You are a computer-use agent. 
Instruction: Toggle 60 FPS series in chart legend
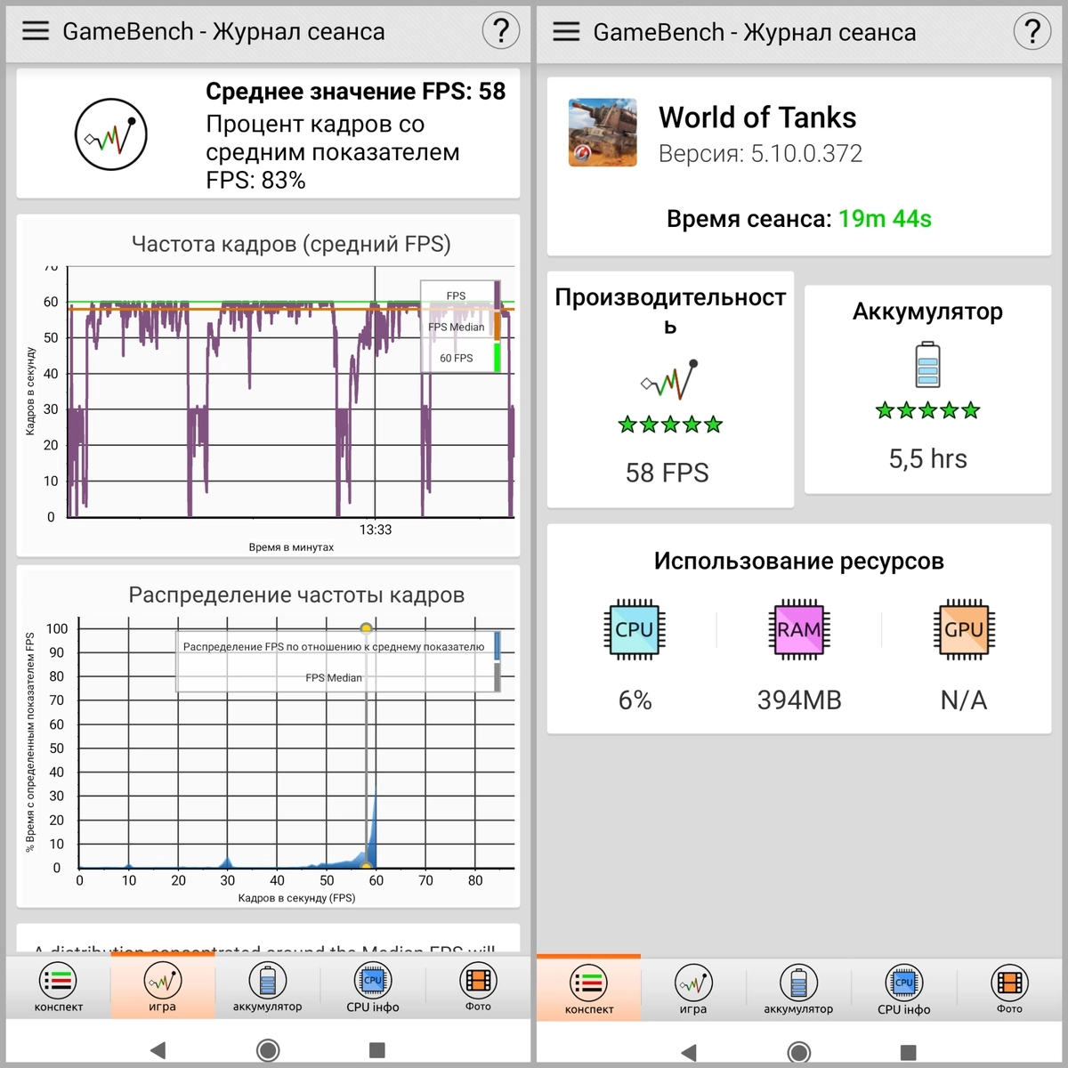pyautogui.click(x=457, y=358)
